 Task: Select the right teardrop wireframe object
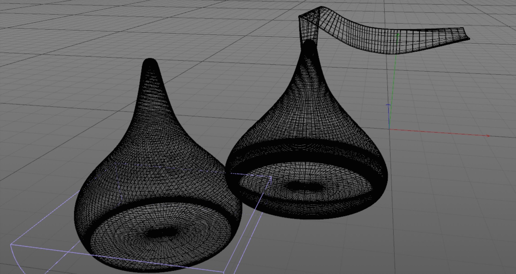click(x=306, y=129)
